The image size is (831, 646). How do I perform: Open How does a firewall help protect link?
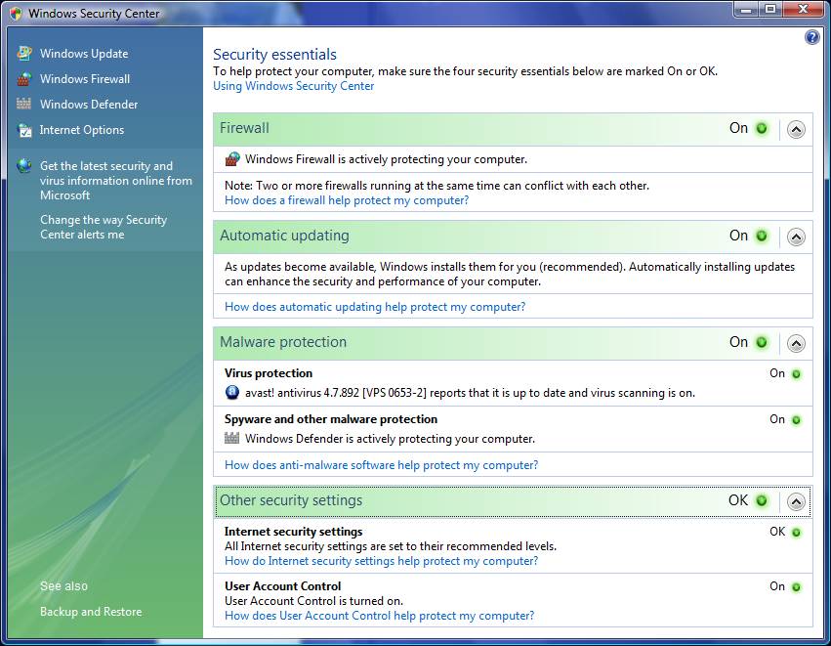tap(347, 200)
